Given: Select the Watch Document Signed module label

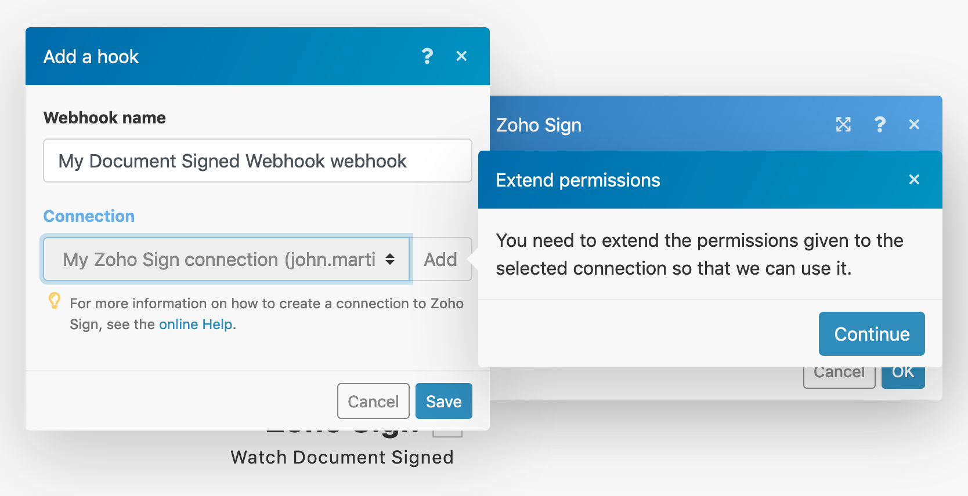Looking at the screenshot, I should 342,457.
